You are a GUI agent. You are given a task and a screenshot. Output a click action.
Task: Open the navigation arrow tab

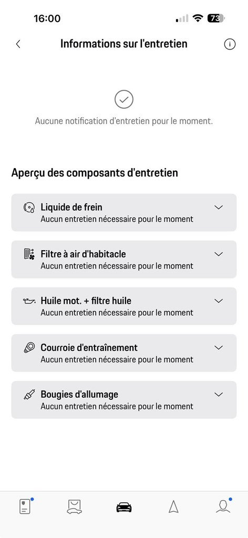click(x=173, y=507)
